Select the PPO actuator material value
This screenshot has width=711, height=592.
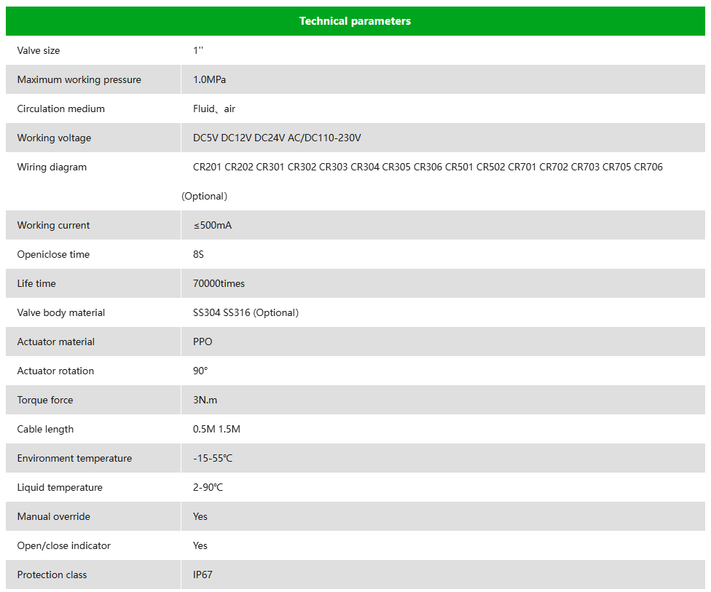[x=203, y=342]
